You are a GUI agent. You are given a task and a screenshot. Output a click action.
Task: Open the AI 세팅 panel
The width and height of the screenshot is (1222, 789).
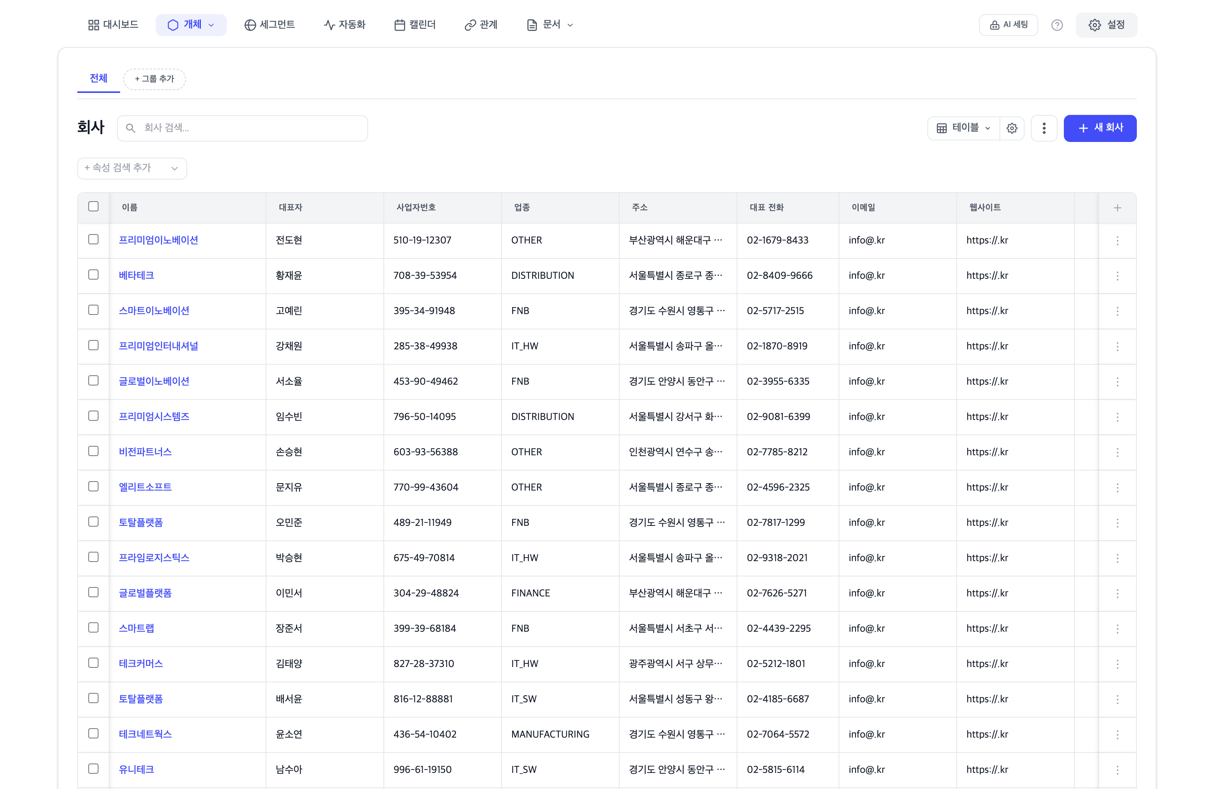tap(1008, 25)
